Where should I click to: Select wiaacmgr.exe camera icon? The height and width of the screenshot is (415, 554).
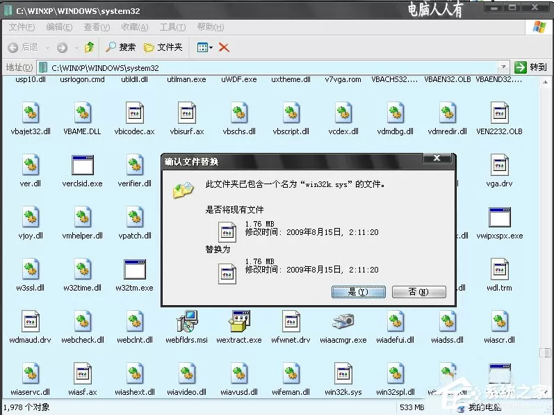(x=343, y=320)
